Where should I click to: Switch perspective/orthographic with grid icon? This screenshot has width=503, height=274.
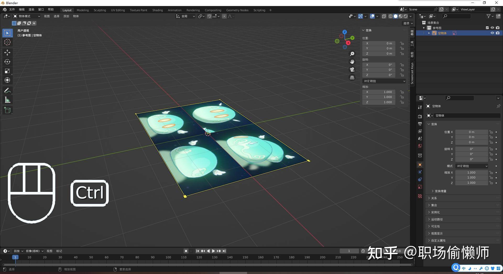tap(352, 78)
